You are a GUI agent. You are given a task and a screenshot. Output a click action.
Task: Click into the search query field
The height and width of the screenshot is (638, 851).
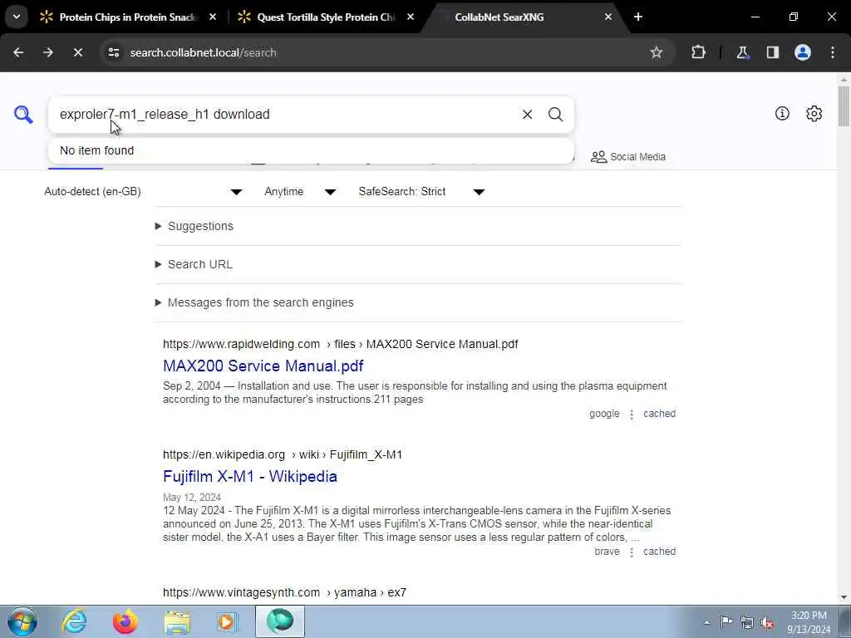[x=285, y=115]
